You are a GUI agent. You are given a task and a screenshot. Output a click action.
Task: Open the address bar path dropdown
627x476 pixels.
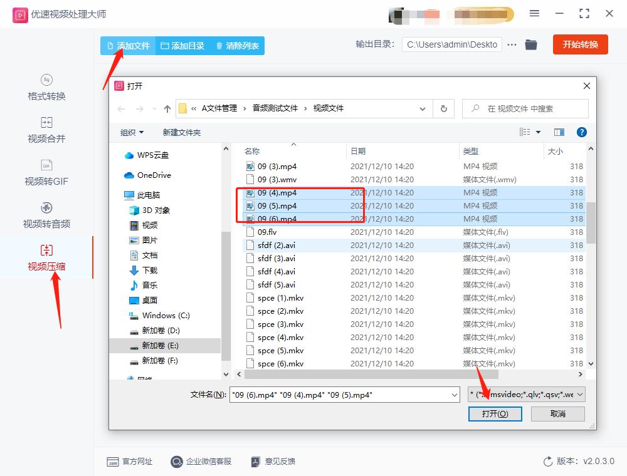422,108
